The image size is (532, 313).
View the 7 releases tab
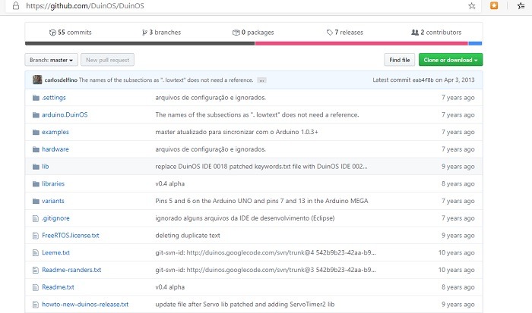[x=345, y=33]
